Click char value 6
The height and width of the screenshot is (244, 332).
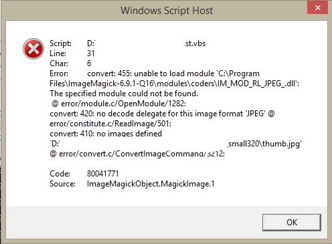pyautogui.click(x=89, y=64)
